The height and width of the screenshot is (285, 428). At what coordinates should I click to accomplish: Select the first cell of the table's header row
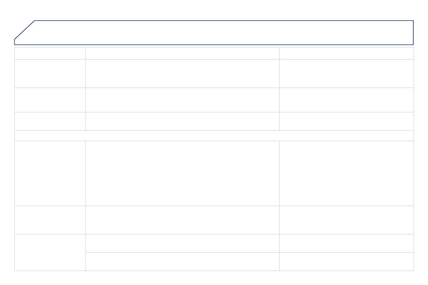tap(50, 53)
